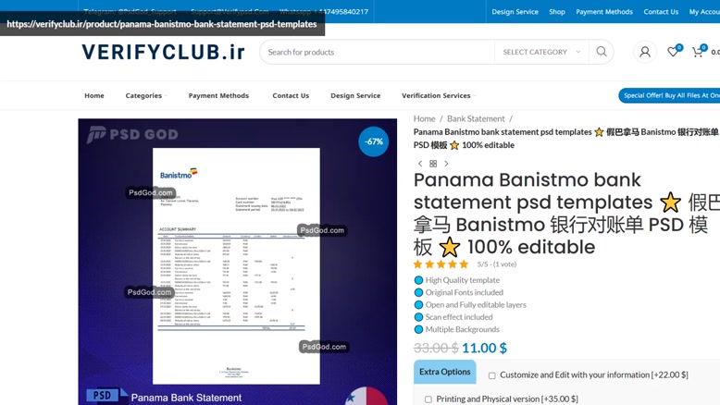Viewport: 720px width, 405px height.
Task: Click Bank Statement breadcrumb link
Action: pyautogui.click(x=476, y=118)
